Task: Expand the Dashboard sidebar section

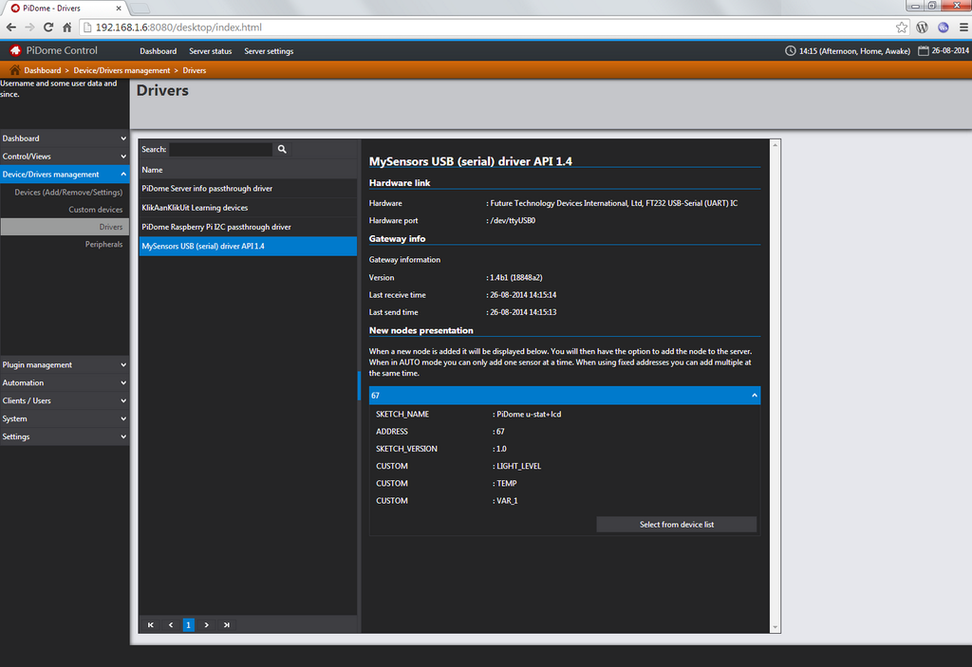Action: [65, 139]
